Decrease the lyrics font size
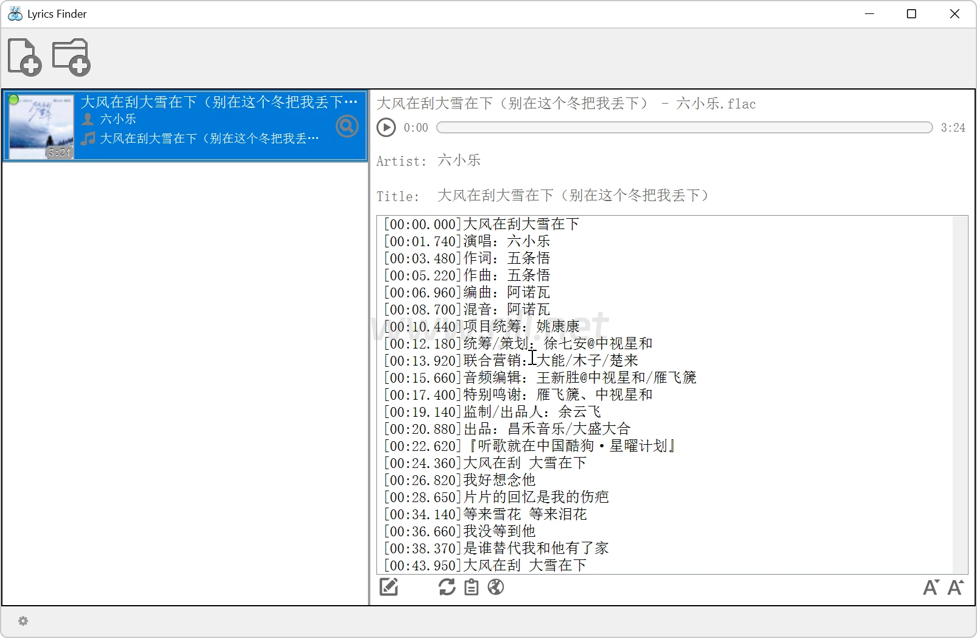The image size is (977, 638). pos(931,587)
